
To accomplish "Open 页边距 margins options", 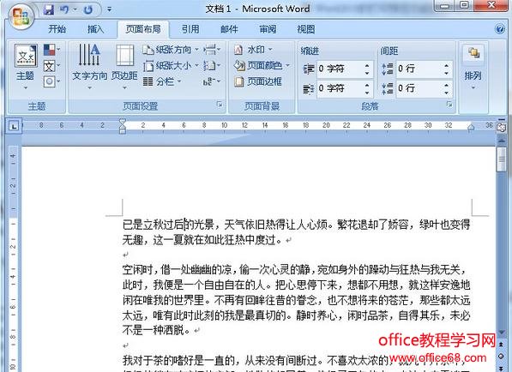I will [124, 67].
